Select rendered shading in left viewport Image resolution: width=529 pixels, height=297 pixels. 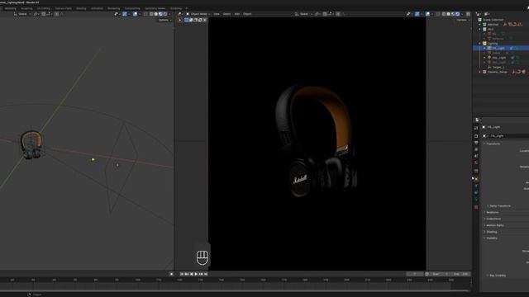coord(165,14)
